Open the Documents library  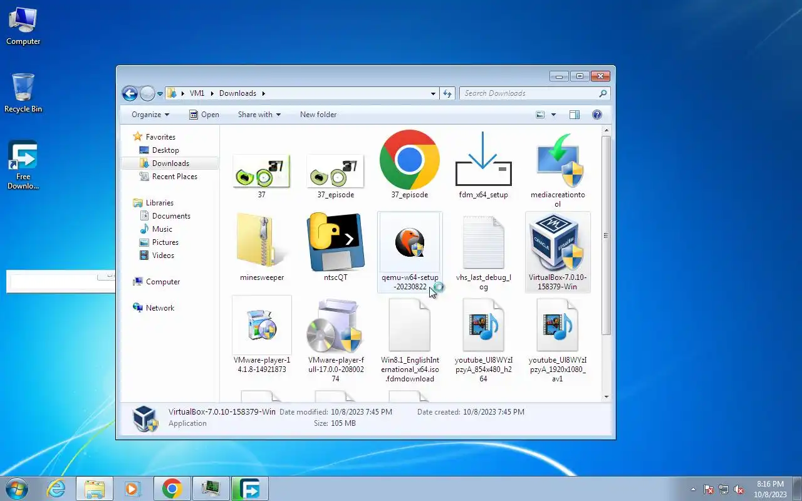point(171,216)
